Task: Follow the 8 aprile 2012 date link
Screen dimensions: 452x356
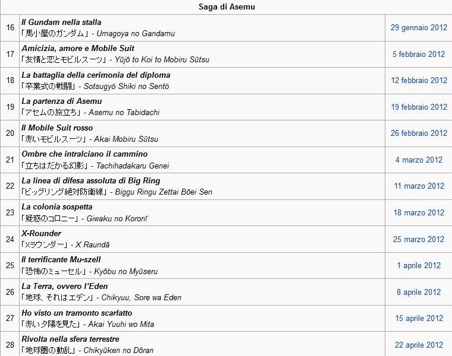Action: [419, 292]
